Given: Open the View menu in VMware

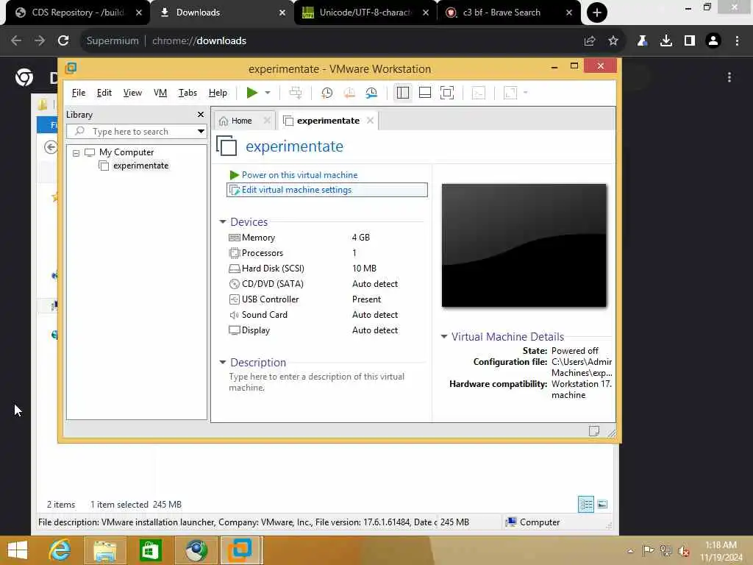Looking at the screenshot, I should [x=132, y=93].
